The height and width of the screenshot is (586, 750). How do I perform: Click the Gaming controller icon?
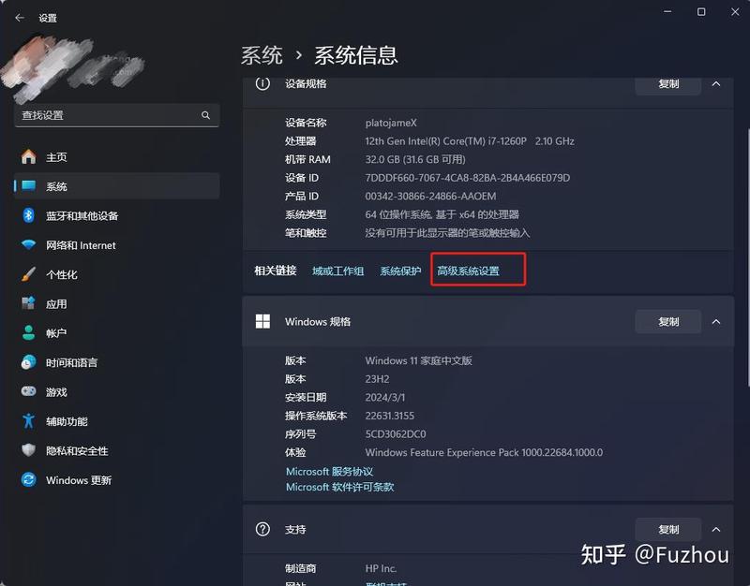coord(29,391)
